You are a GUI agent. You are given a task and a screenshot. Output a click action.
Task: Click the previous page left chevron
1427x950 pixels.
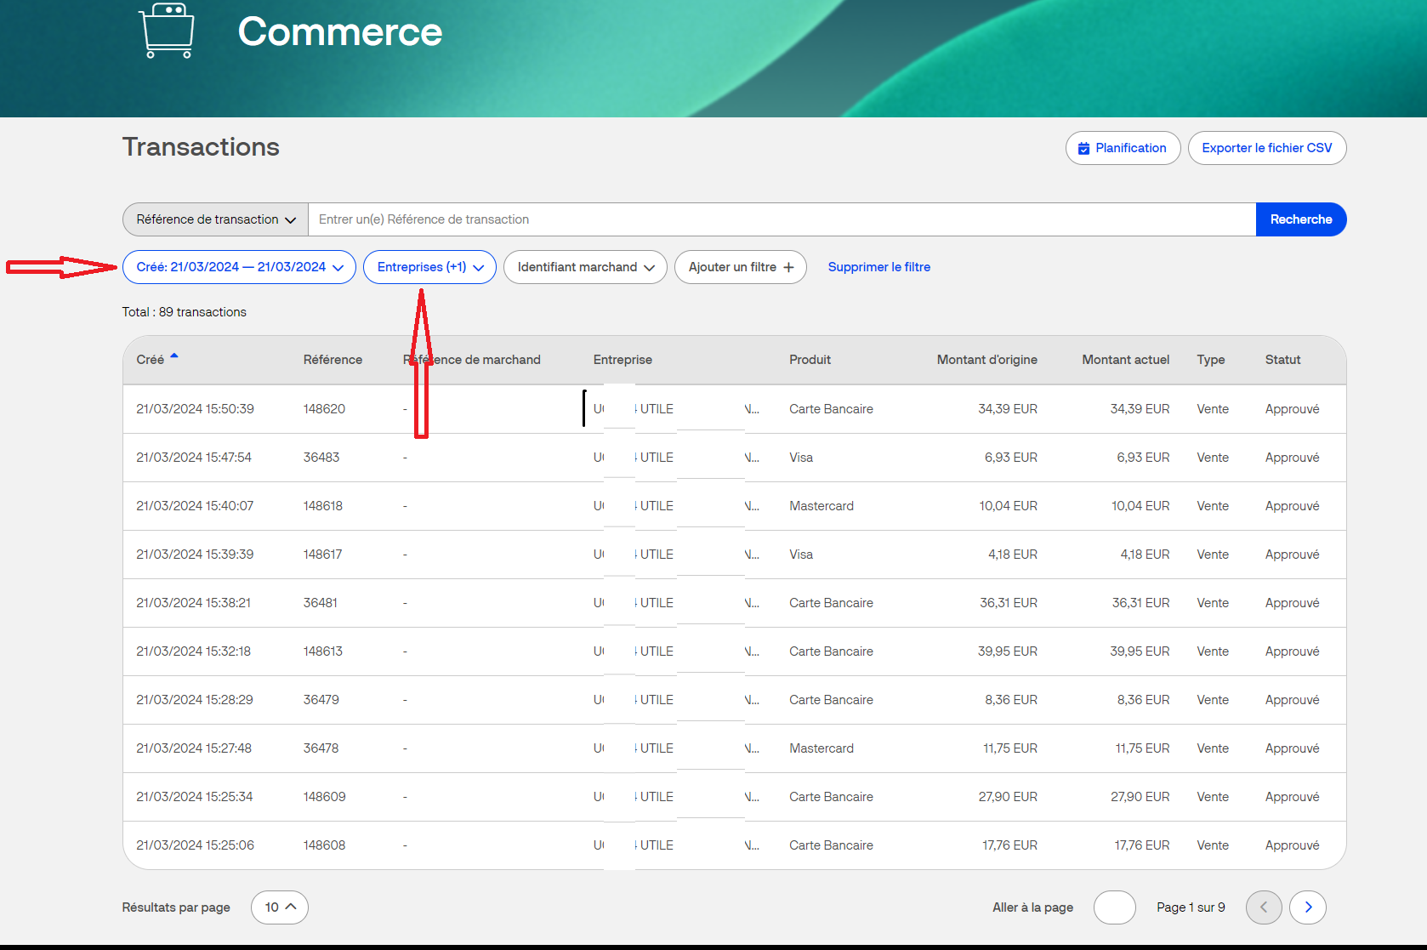tap(1264, 907)
